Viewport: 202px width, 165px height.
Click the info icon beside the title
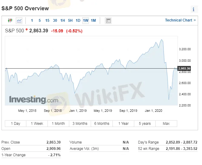tap(194, 9)
